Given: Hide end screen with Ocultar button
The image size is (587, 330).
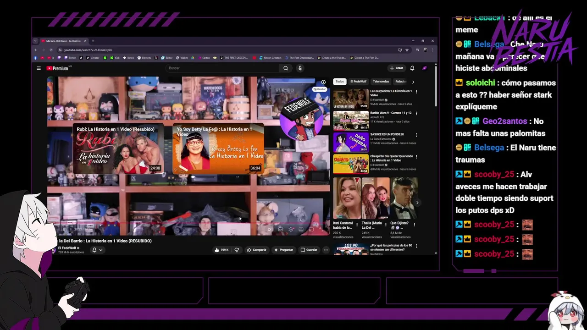Looking at the screenshot, I should click(x=319, y=89).
